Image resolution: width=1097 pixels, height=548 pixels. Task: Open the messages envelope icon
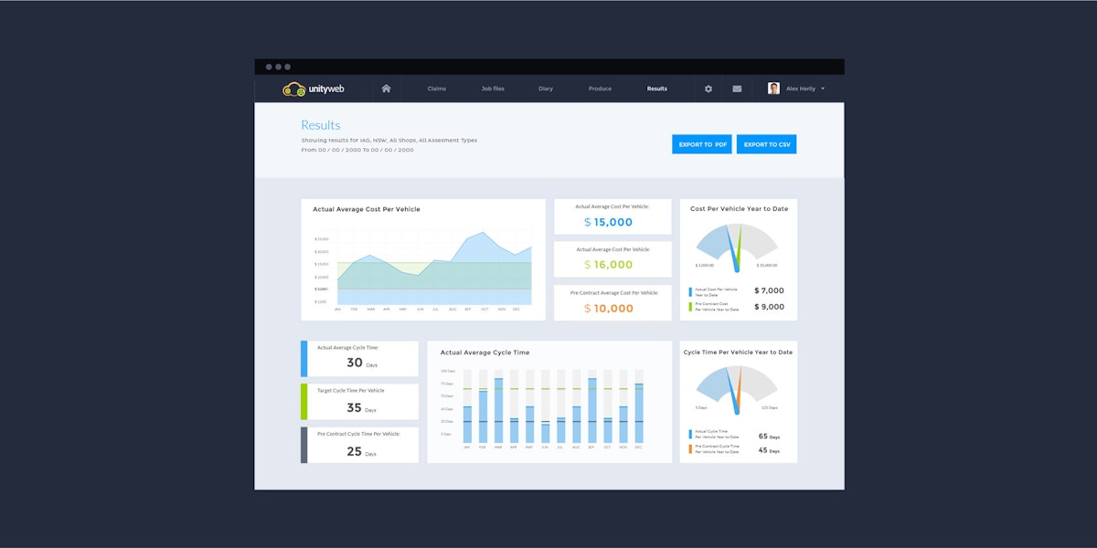737,89
